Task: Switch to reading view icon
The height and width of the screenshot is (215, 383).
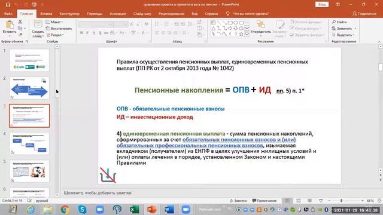Action: (309, 201)
